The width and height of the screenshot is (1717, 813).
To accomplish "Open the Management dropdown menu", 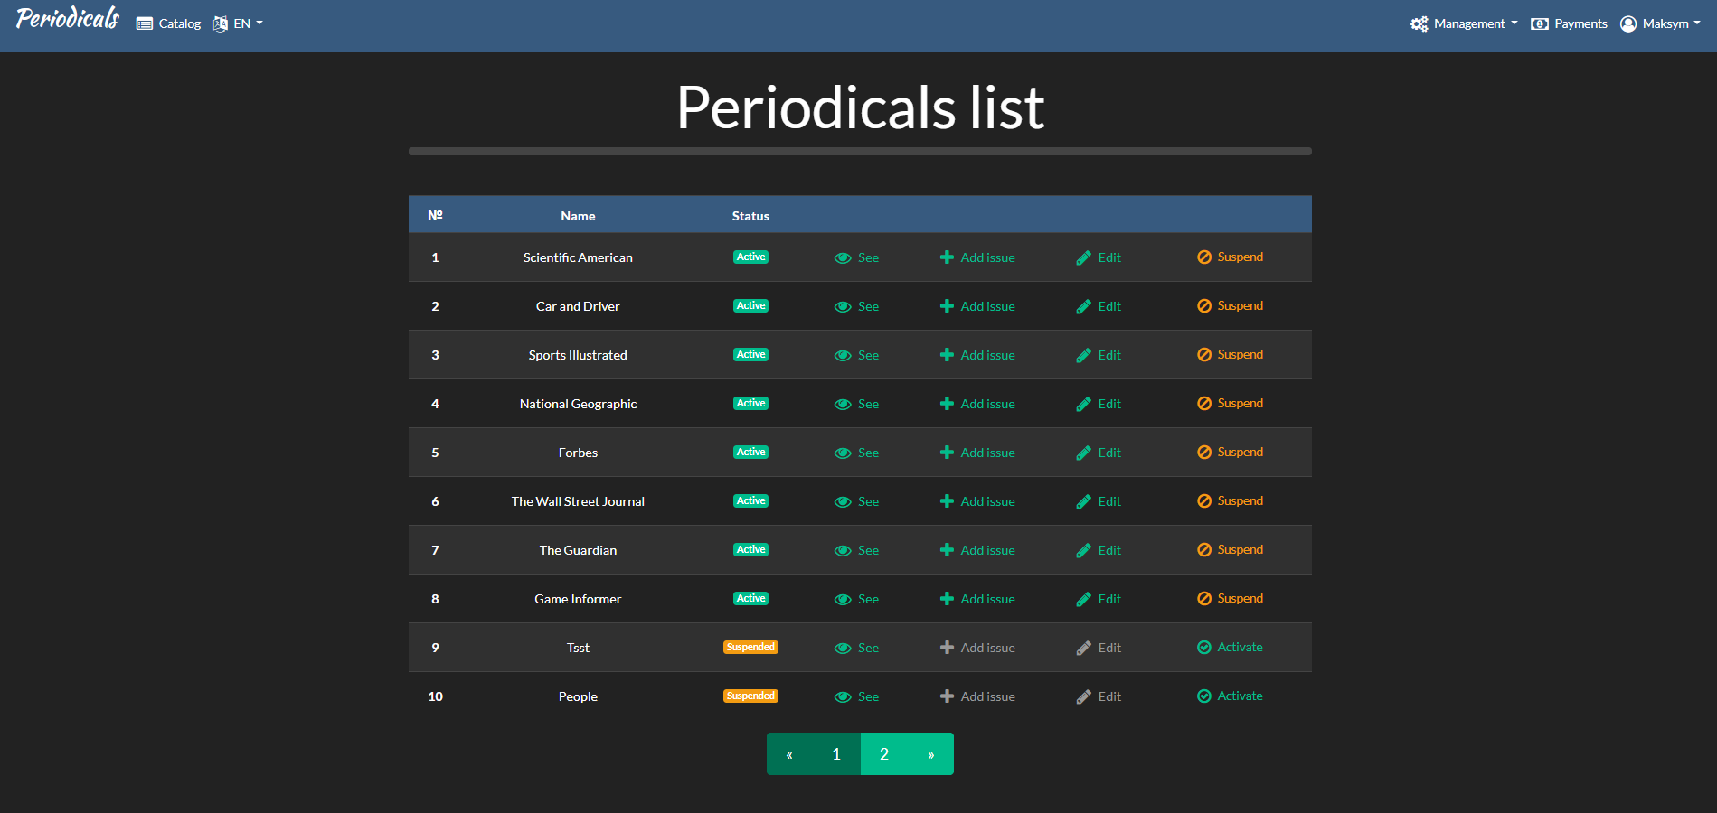I will coord(1464,23).
